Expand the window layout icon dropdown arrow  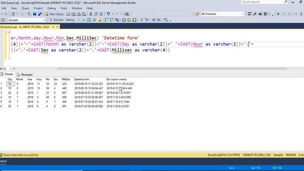(269, 14)
